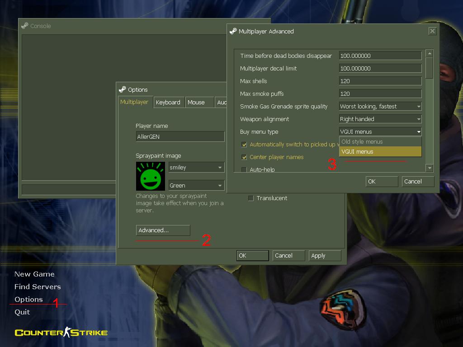The width and height of the screenshot is (463, 347).
Task: Click the Steam icon in Console title bar
Action: click(x=25, y=26)
